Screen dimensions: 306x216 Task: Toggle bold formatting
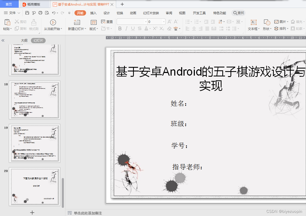[120, 29]
